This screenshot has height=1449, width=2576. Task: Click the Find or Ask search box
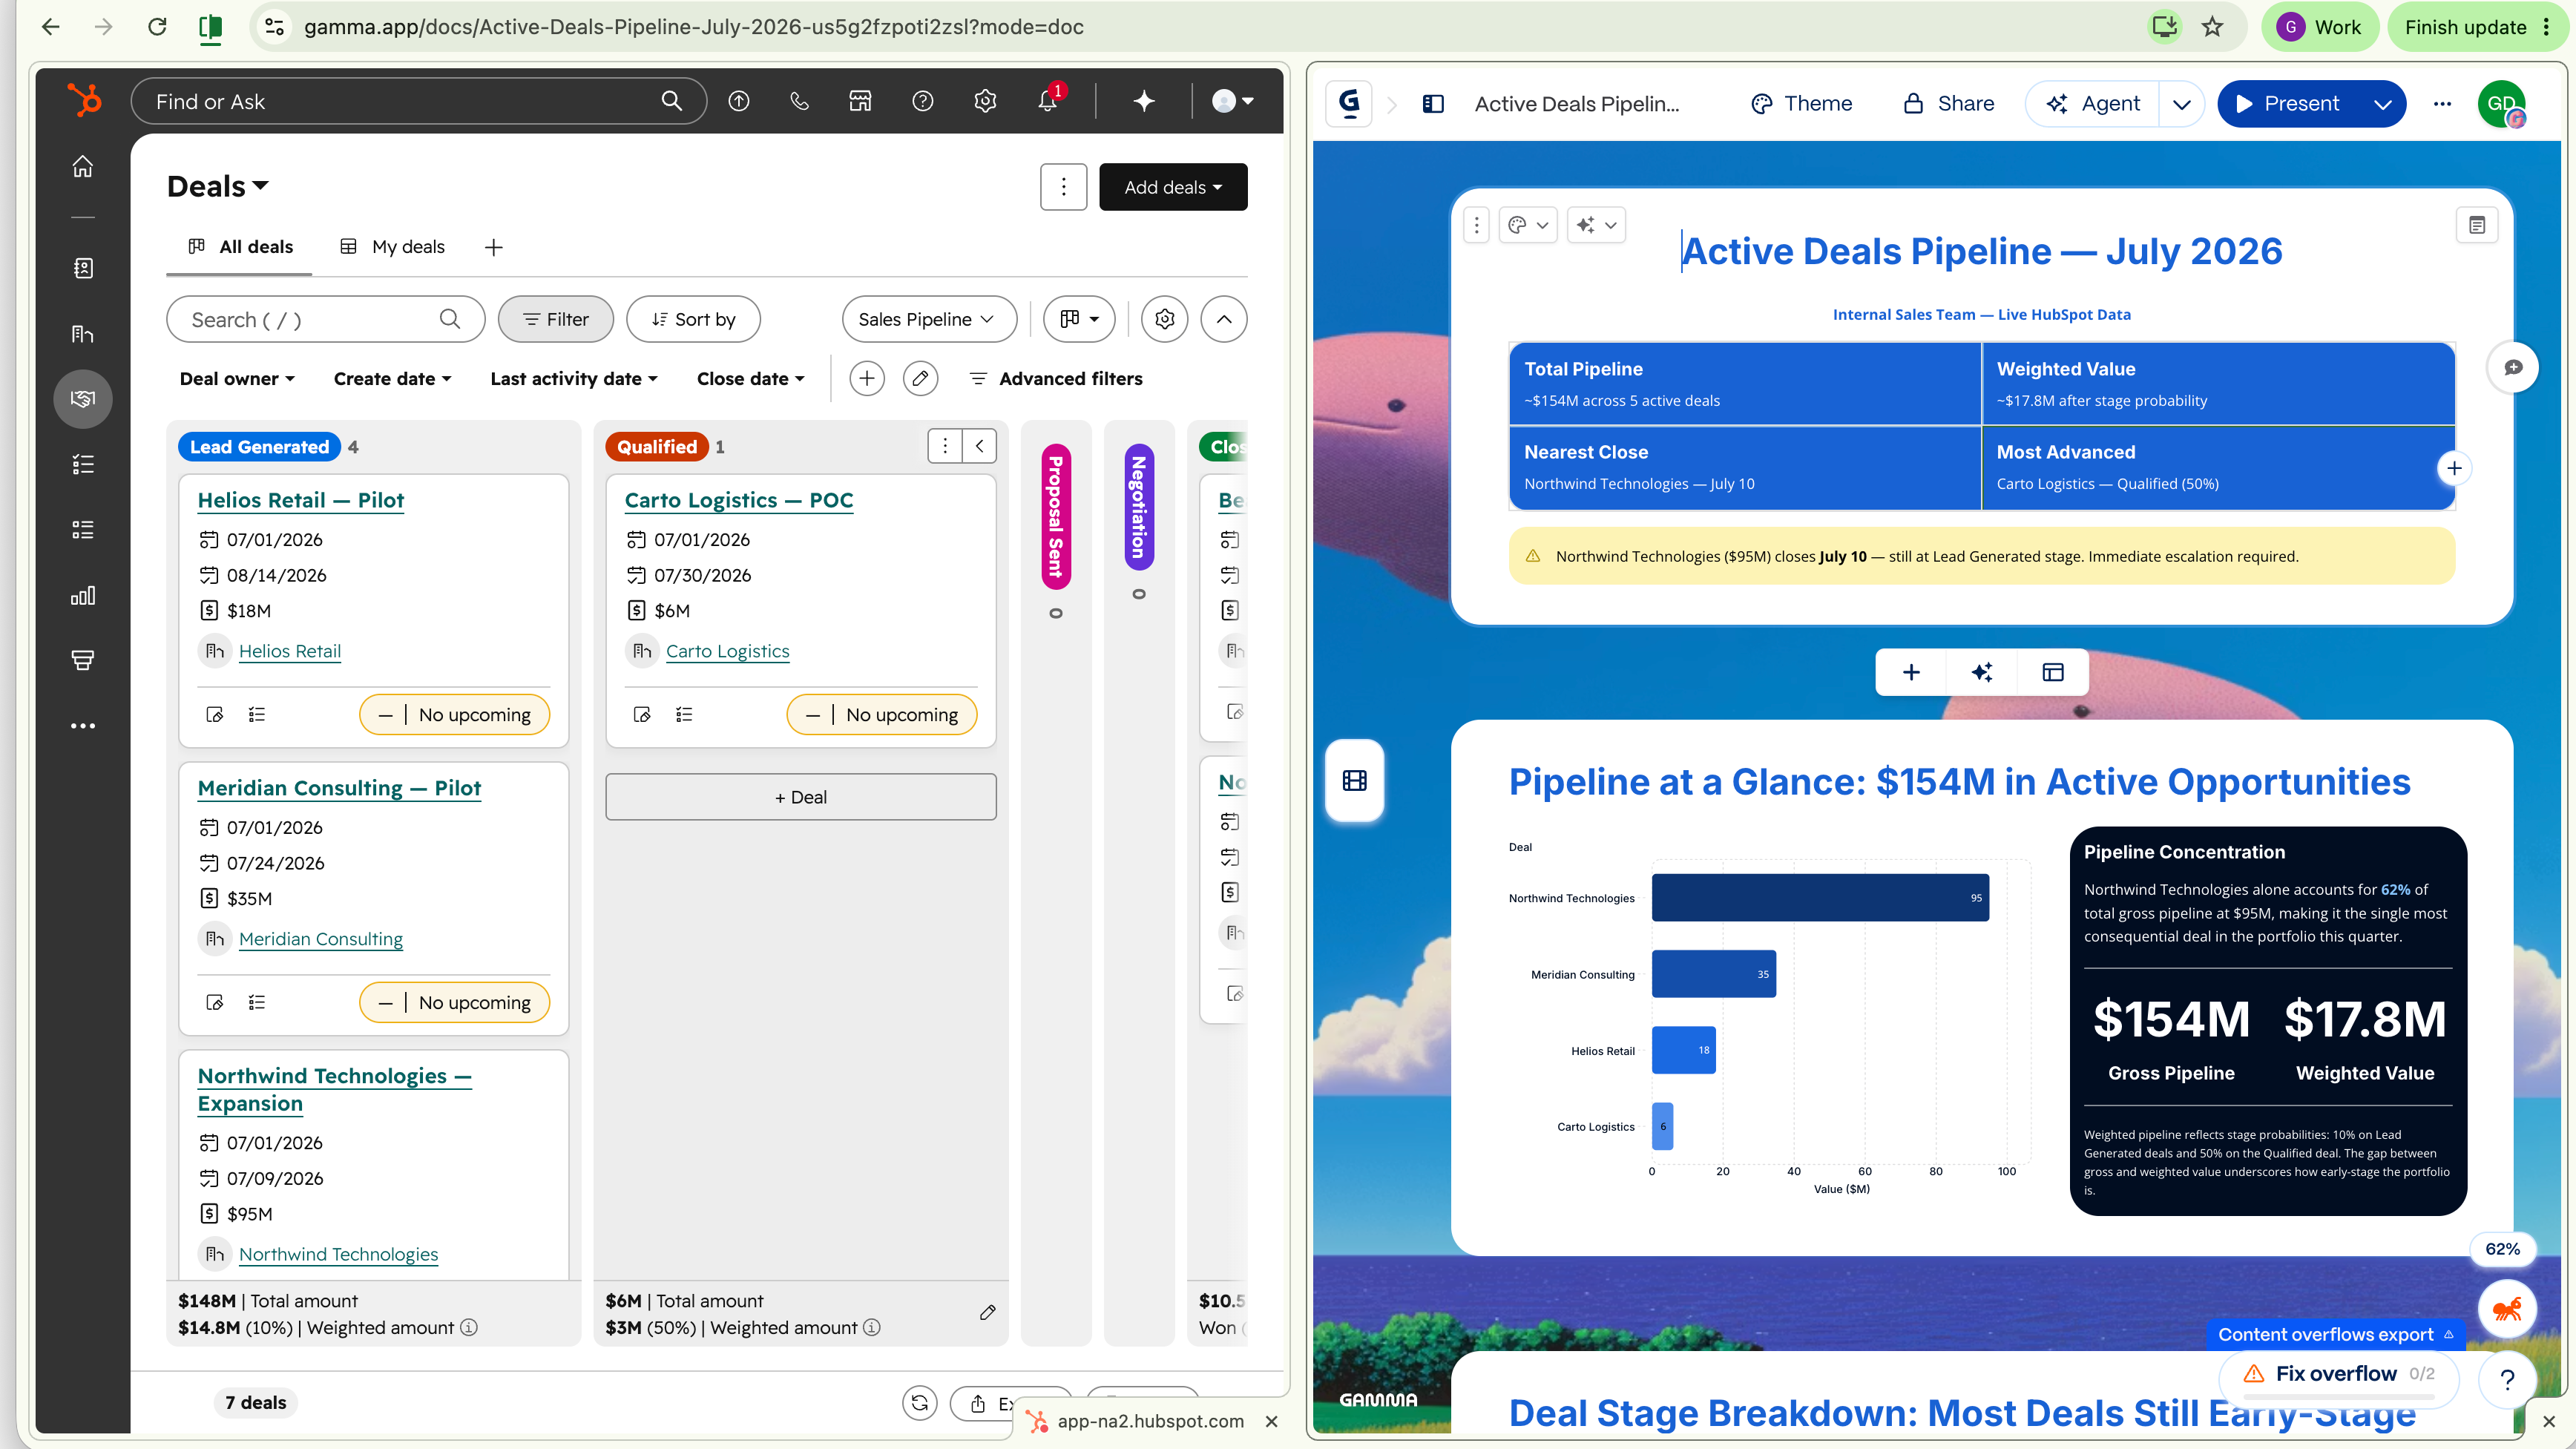tap(418, 101)
